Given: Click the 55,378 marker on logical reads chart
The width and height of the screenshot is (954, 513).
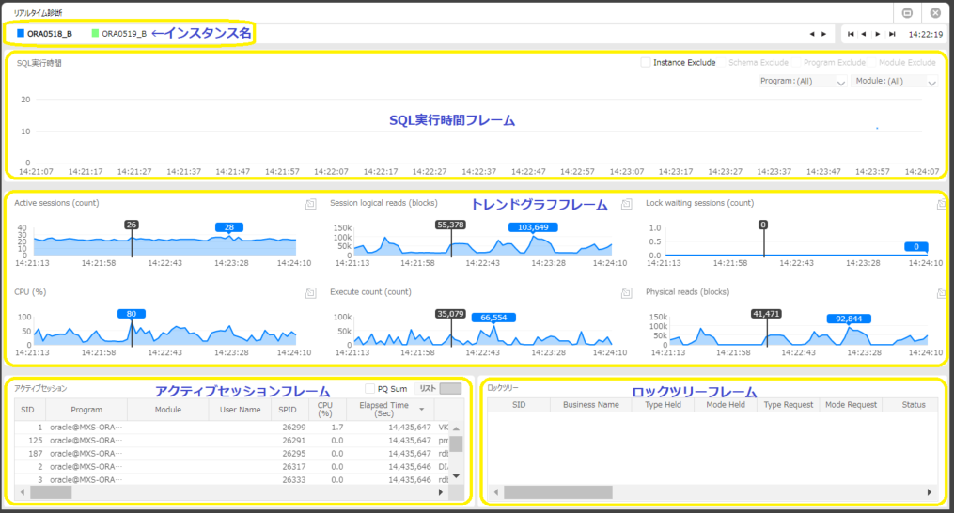Looking at the screenshot, I should [450, 225].
